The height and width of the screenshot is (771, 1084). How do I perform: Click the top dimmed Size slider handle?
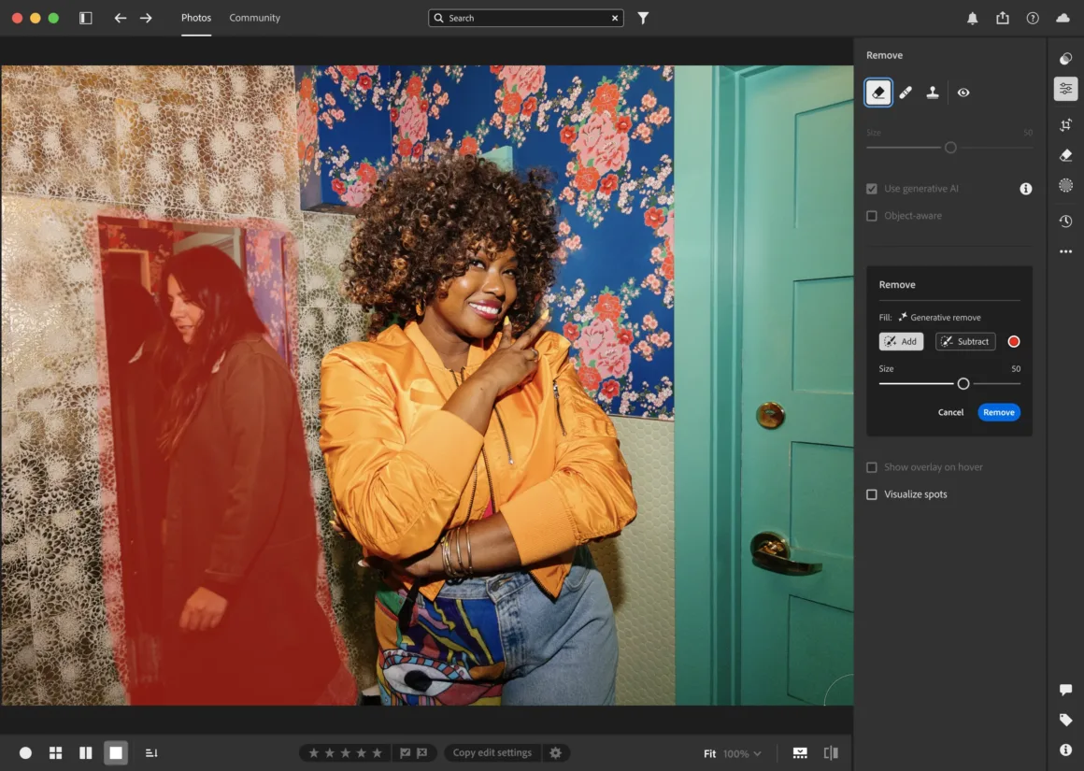(950, 148)
